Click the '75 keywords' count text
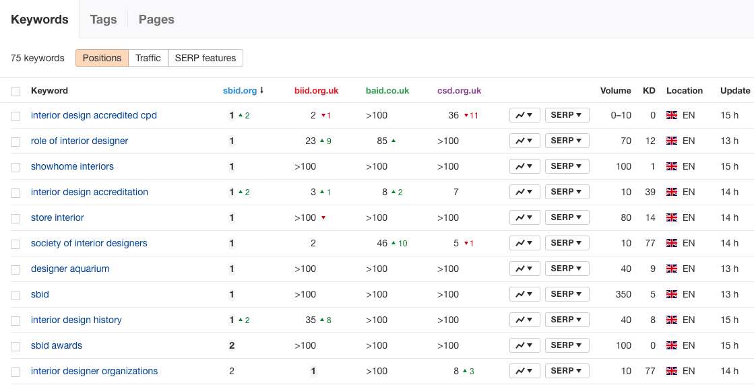This screenshot has width=754, height=385. click(x=38, y=58)
